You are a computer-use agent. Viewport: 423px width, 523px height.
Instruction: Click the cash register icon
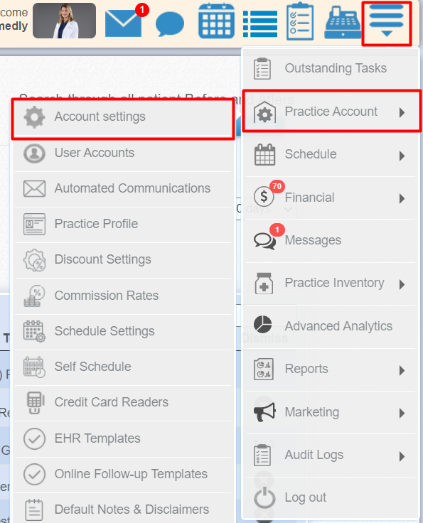[343, 23]
